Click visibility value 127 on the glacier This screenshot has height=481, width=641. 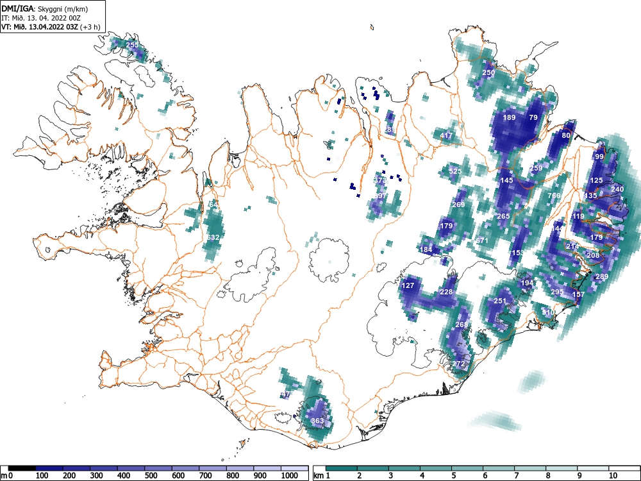coord(408,285)
